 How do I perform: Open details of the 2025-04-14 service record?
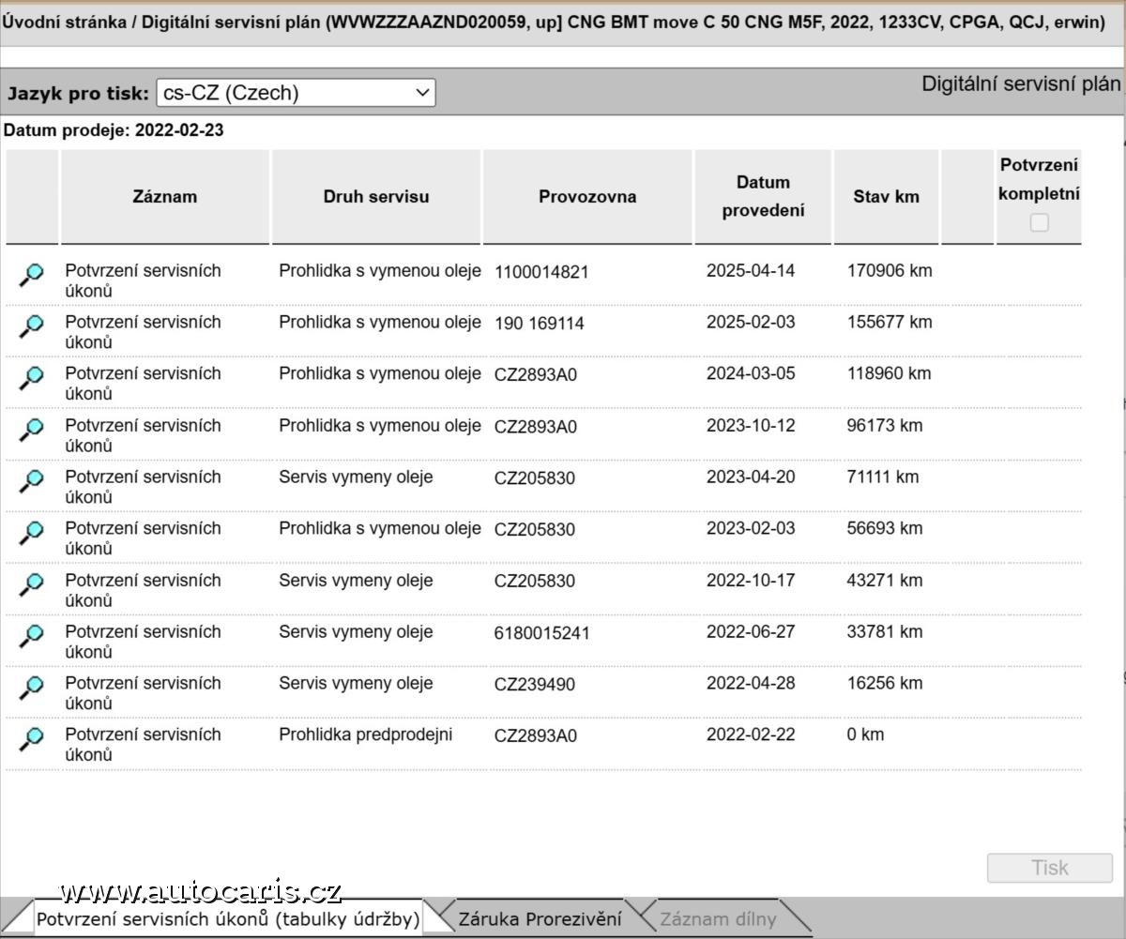click(32, 275)
